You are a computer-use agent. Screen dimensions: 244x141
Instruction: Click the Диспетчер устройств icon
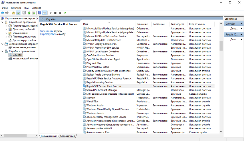click(x=10, y=40)
